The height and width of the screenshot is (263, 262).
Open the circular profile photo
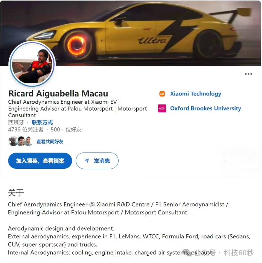32,64
